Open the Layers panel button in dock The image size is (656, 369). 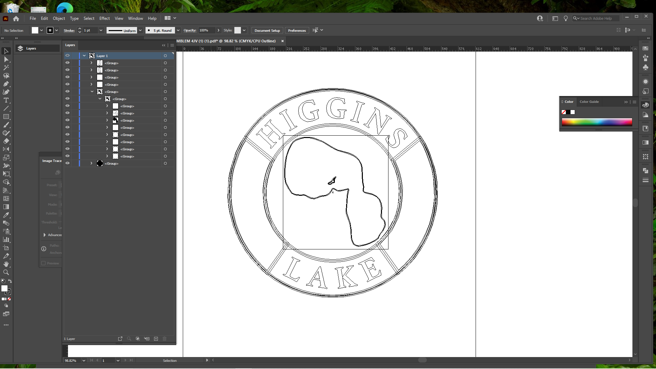point(38,49)
